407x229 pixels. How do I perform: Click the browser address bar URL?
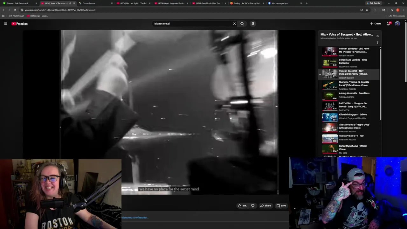point(60,10)
